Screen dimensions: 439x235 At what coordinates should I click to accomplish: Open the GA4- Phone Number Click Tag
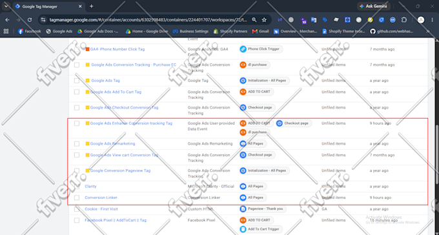[117, 49]
